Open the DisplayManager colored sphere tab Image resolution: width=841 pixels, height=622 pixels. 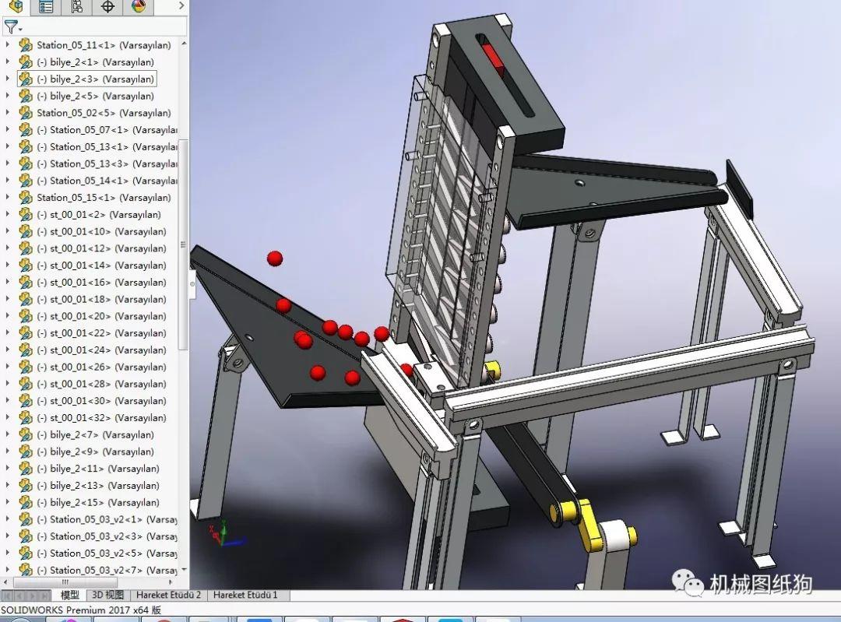pyautogui.click(x=138, y=7)
